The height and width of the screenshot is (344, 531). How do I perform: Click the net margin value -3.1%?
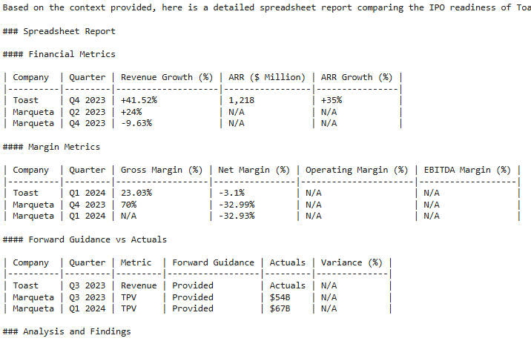[x=231, y=193]
